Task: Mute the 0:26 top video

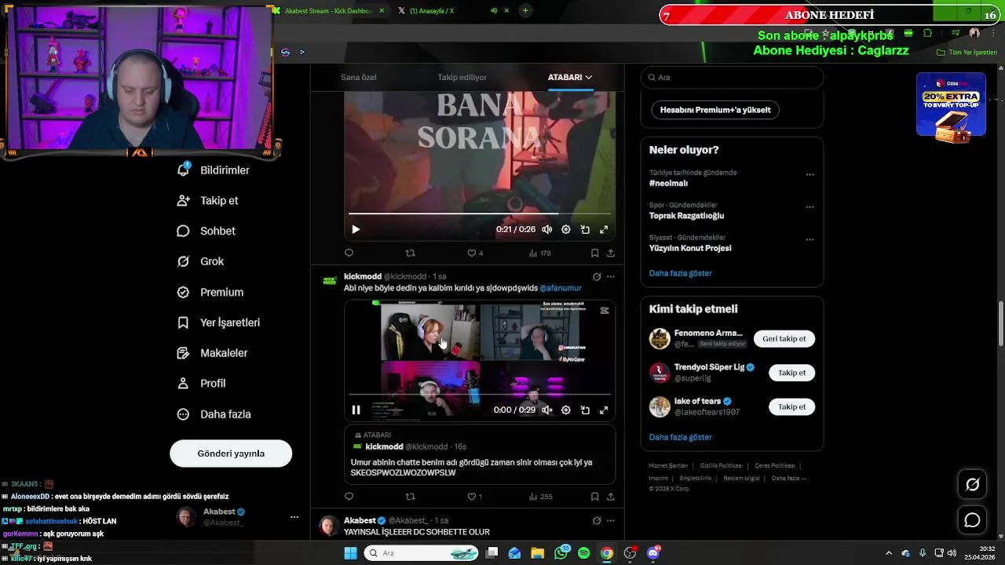Action: tap(547, 229)
